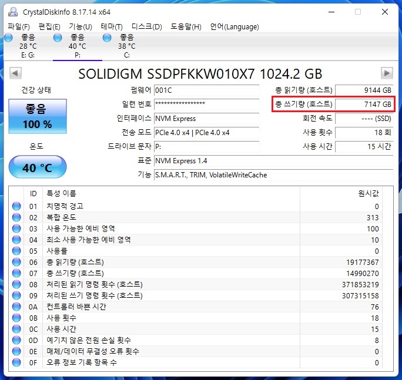Image resolution: width=402 pixels, height=380 pixels.
Task: Click the 표준 field NVM Express 1.4
Action: pos(273,161)
